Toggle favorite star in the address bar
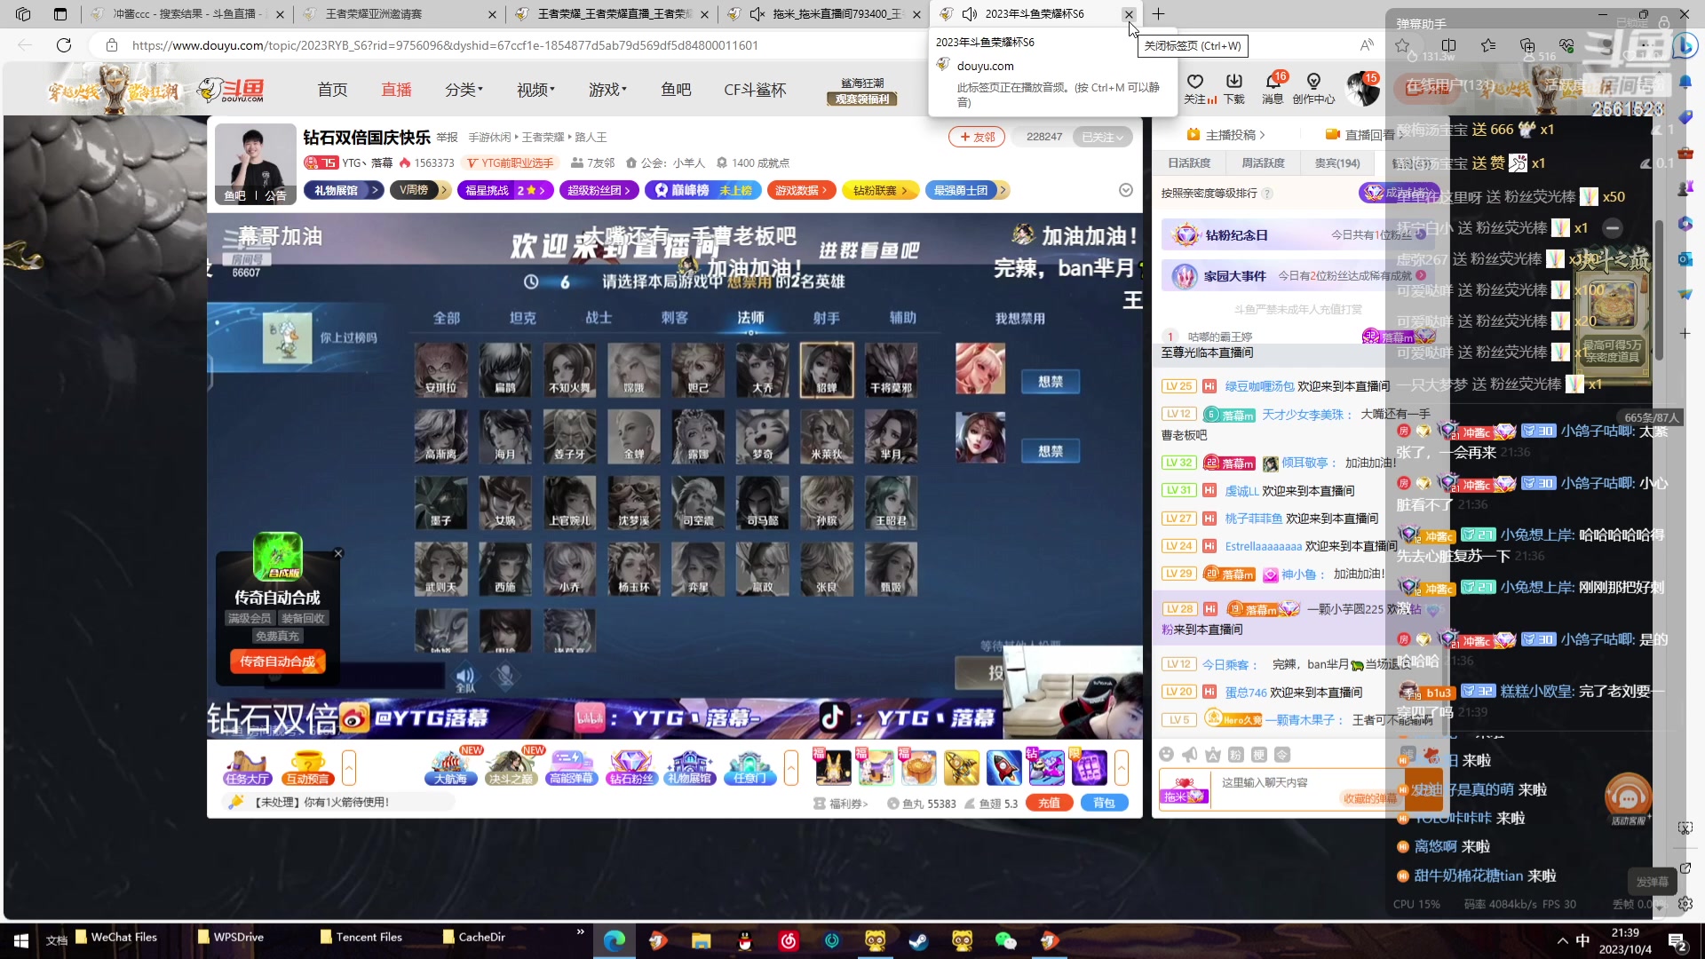The height and width of the screenshot is (959, 1705). point(1402,45)
